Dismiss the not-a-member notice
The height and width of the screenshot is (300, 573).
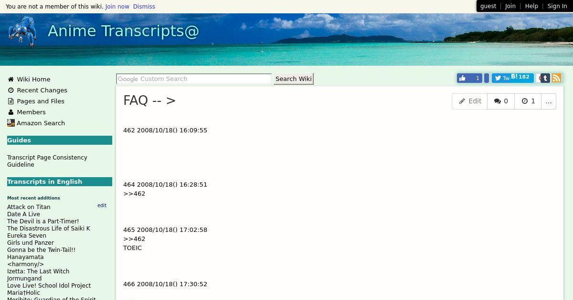click(144, 7)
